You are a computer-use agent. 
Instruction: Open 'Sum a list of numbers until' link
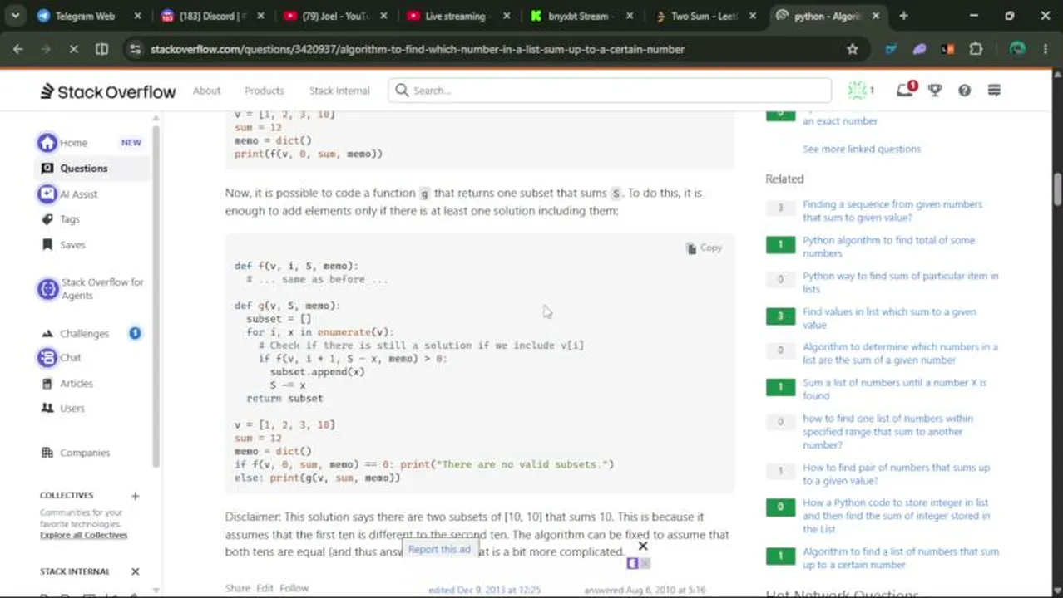click(x=894, y=390)
